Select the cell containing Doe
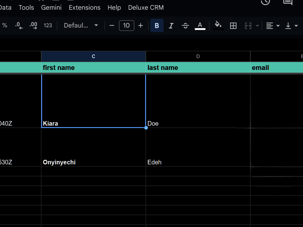Viewport: 303px width, 227px height. (198, 101)
